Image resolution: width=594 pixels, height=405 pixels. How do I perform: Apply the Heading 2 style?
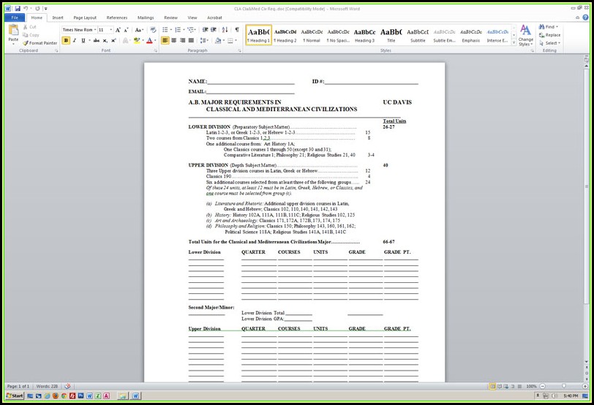click(285, 35)
